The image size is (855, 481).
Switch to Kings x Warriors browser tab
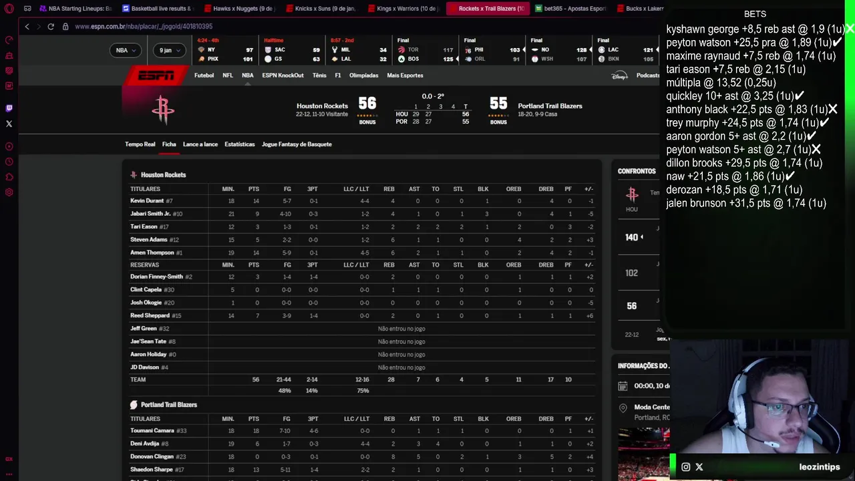402,9
